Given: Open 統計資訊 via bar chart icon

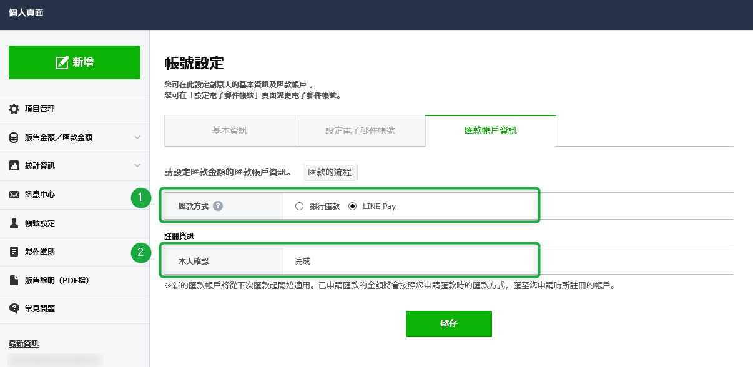Looking at the screenshot, I should [x=14, y=166].
